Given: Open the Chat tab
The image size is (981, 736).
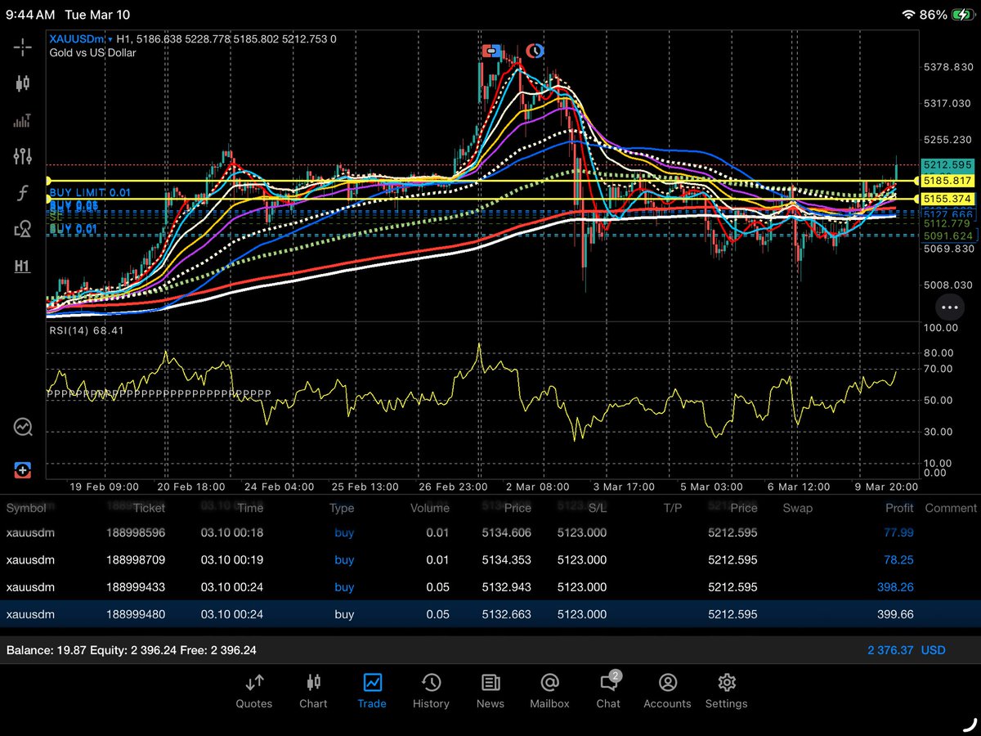Looking at the screenshot, I should coord(608,691).
